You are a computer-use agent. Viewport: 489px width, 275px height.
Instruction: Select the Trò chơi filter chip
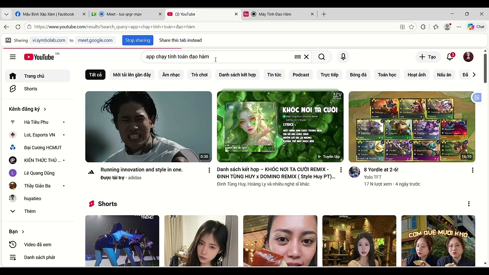(x=199, y=75)
